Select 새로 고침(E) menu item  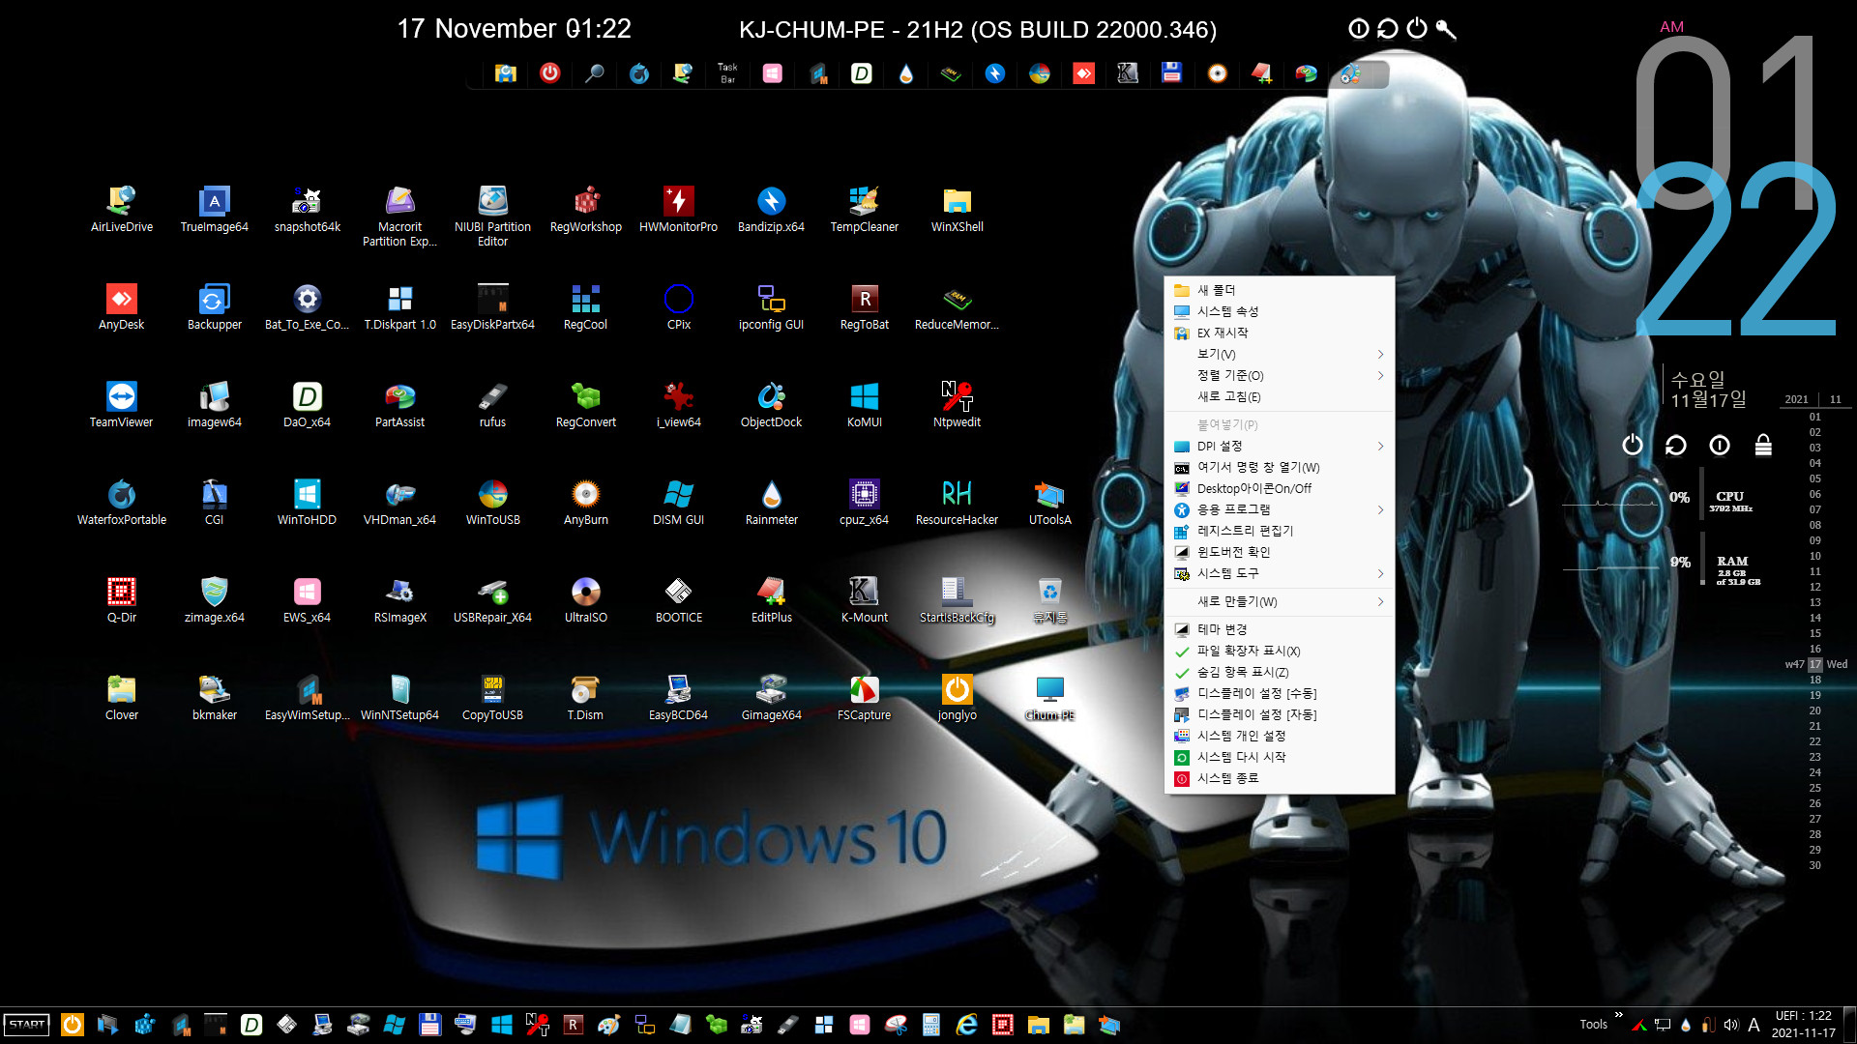tap(1279, 396)
